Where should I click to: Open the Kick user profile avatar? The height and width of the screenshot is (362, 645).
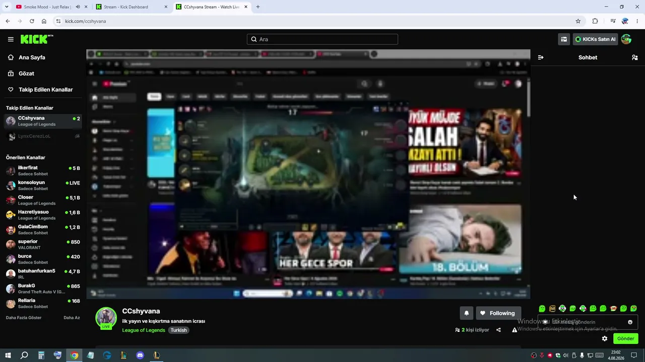626,39
